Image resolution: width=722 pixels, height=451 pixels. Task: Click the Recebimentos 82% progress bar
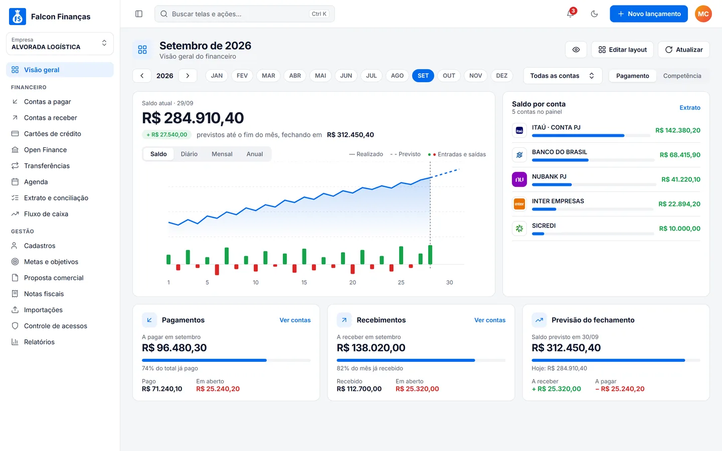coord(421,360)
